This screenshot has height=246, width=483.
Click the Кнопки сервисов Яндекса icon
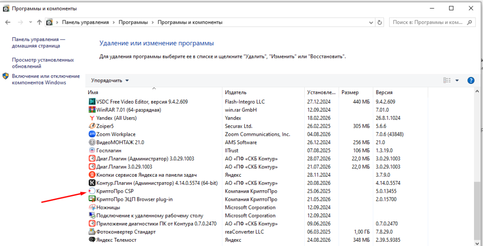point(92,175)
